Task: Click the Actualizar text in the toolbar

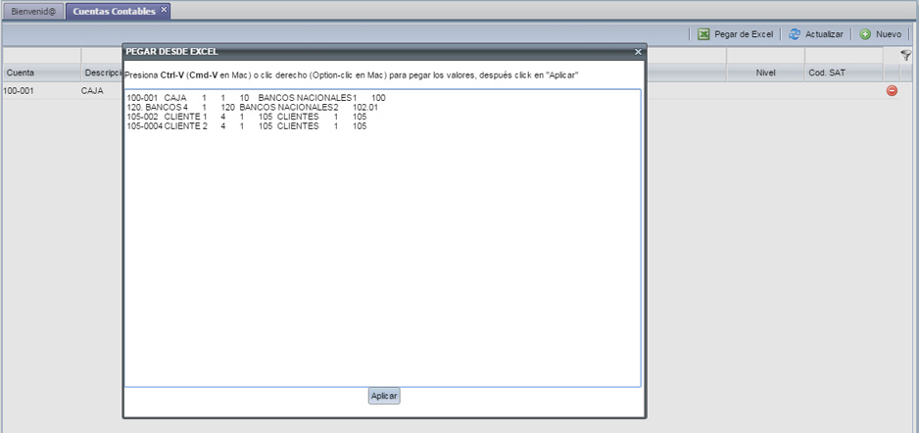Action: 823,34
